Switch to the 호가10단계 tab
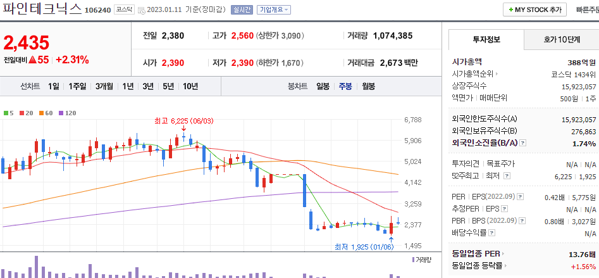 pyautogui.click(x=562, y=39)
